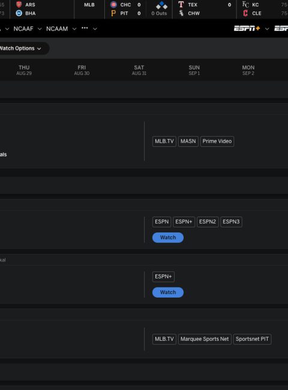
Task: Click the ESPN3 network button
Action: pyautogui.click(x=231, y=221)
